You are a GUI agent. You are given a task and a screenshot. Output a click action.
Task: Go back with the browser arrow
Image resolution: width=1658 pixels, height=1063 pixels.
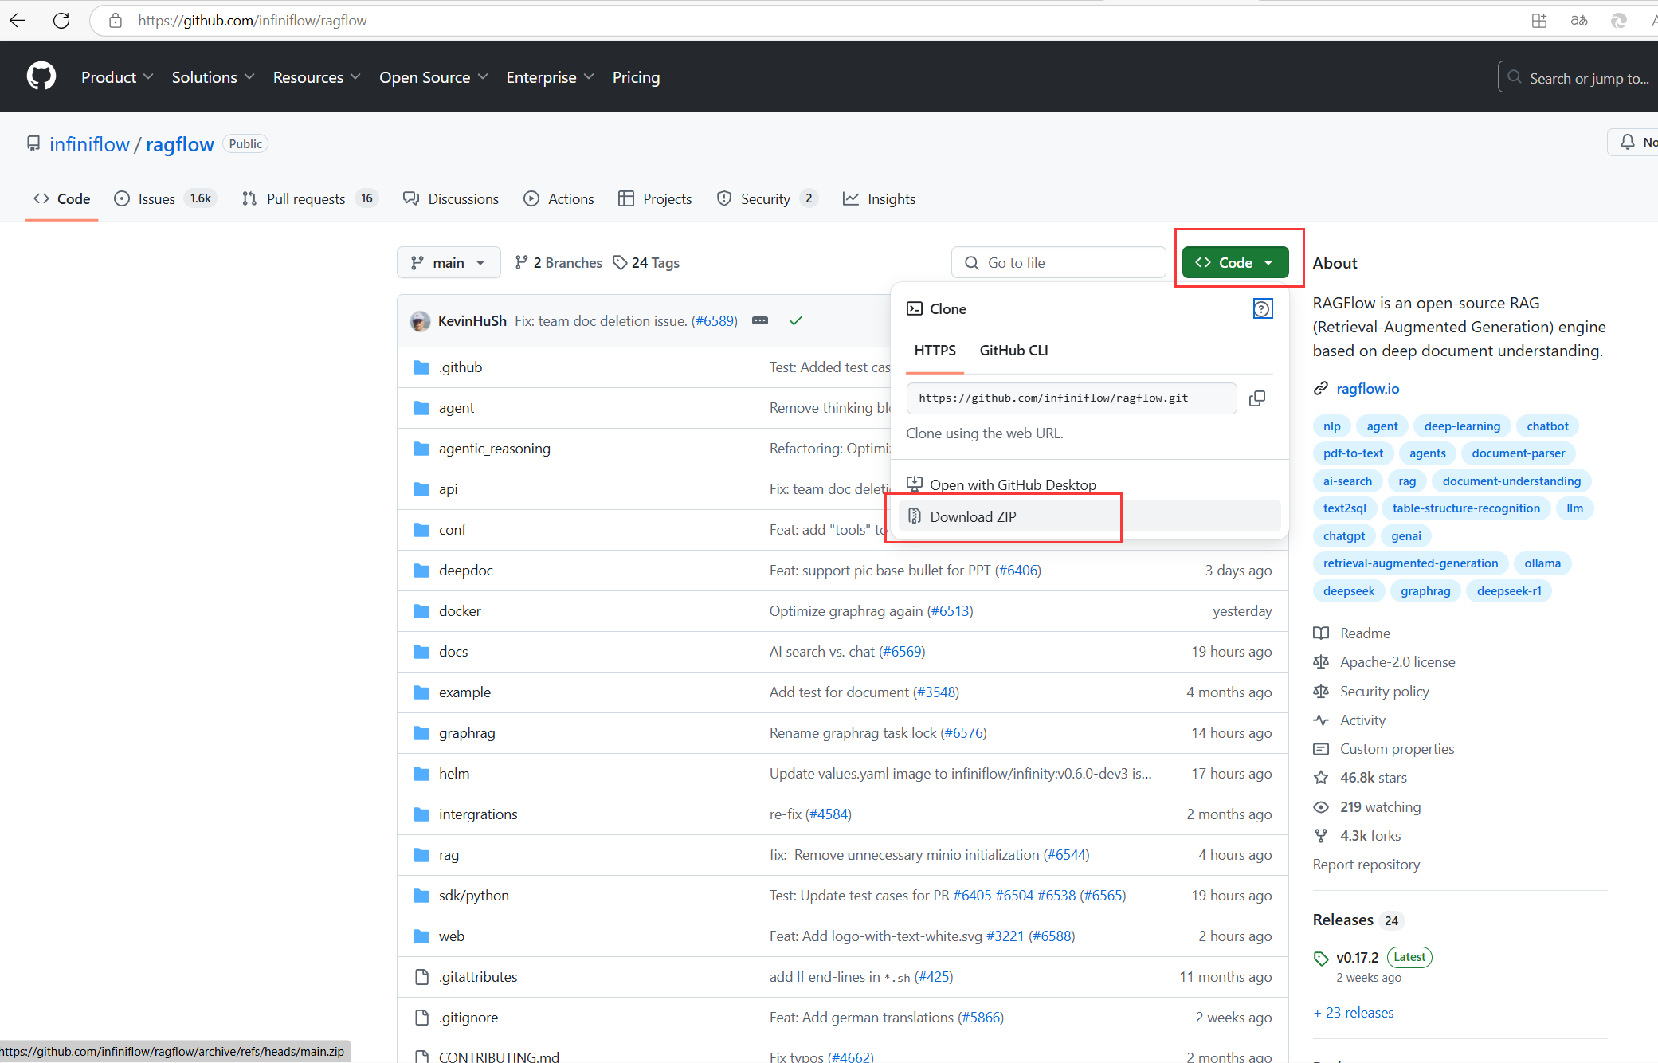coord(18,21)
